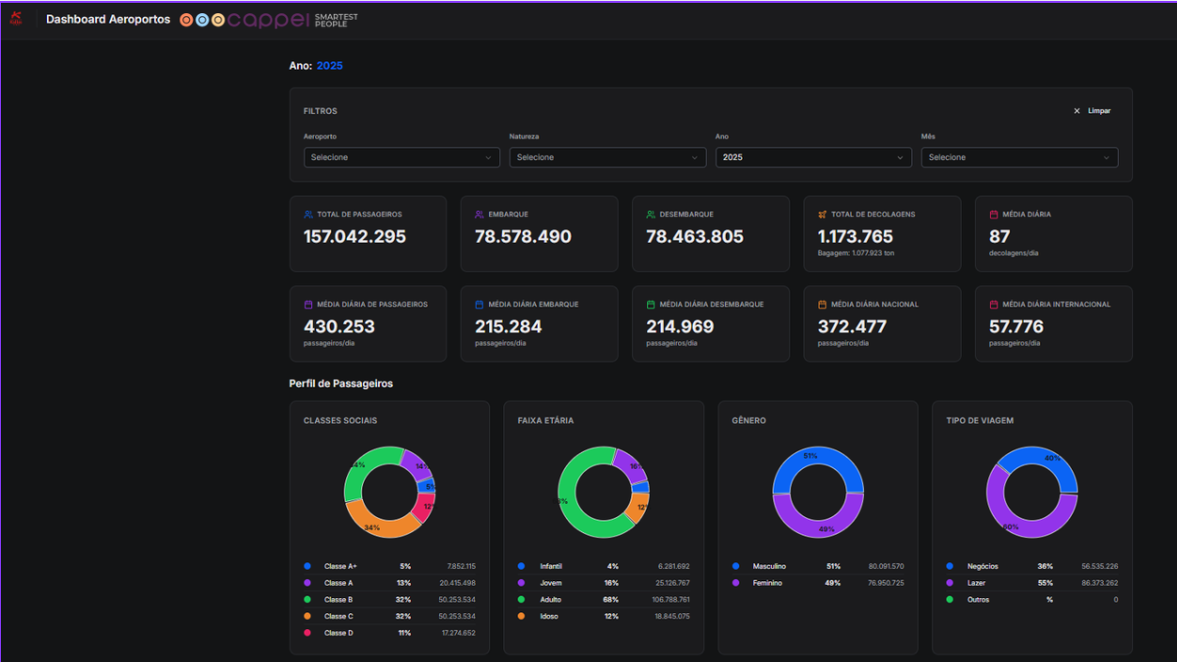The image size is (1177, 662).
Task: Click the Total de Decolagens airplane icon
Action: [x=823, y=214]
